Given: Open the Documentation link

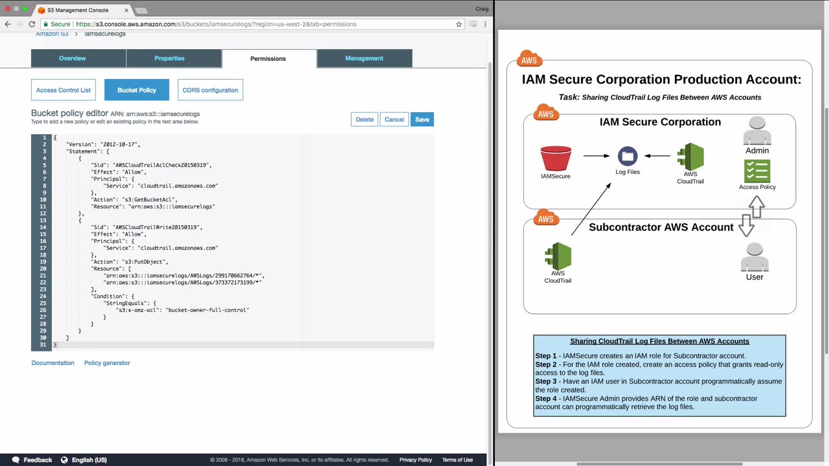Looking at the screenshot, I should click(x=53, y=363).
